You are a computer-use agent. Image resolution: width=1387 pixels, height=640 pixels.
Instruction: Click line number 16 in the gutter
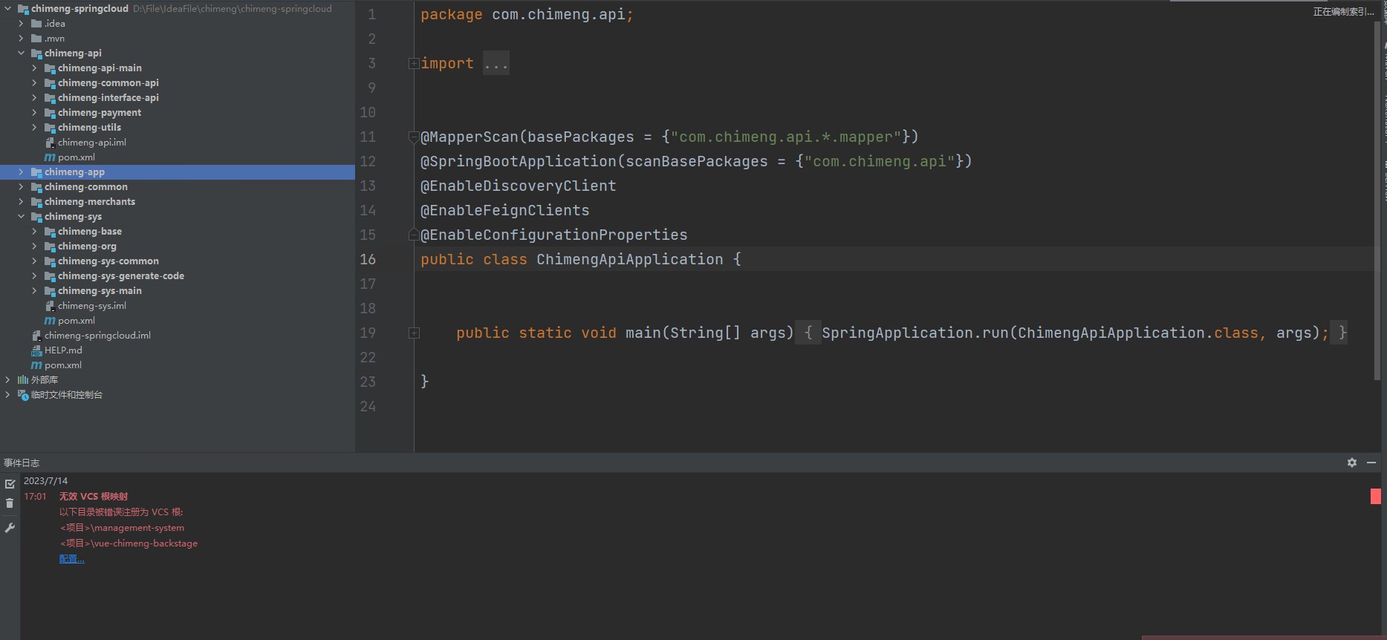(368, 259)
